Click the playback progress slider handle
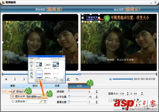Screen dimensions: 159x112 79,74
